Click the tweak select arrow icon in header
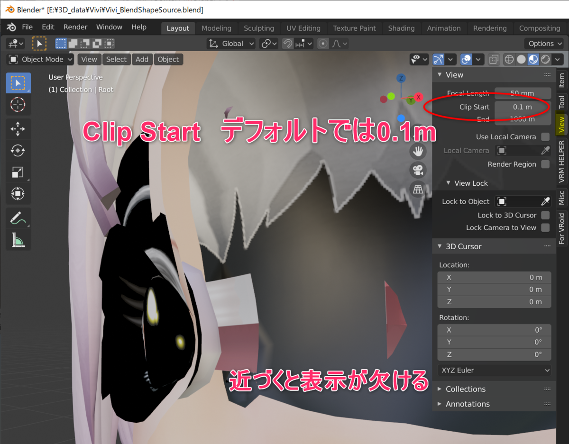569x444 pixels. point(39,44)
